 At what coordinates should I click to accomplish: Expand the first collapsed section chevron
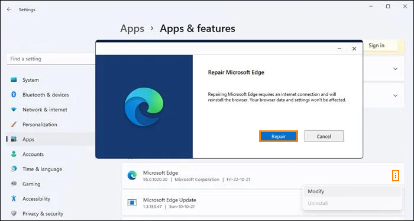point(395,69)
